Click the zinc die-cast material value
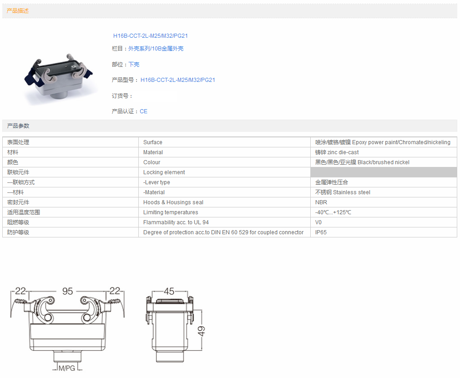The height and width of the screenshot is (378, 460). tap(337, 152)
